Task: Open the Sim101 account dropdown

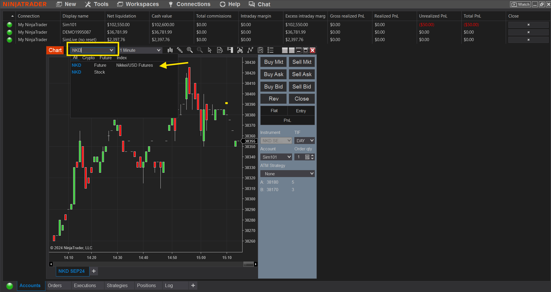Action: tap(276, 157)
